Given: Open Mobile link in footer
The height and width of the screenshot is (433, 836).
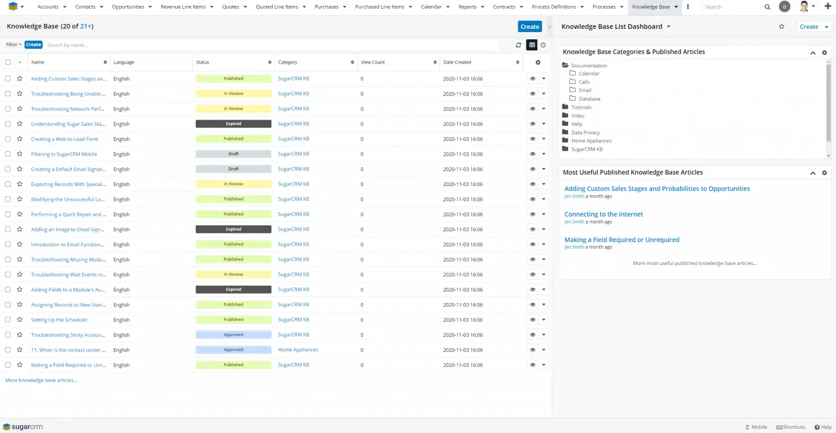Looking at the screenshot, I should point(756,427).
